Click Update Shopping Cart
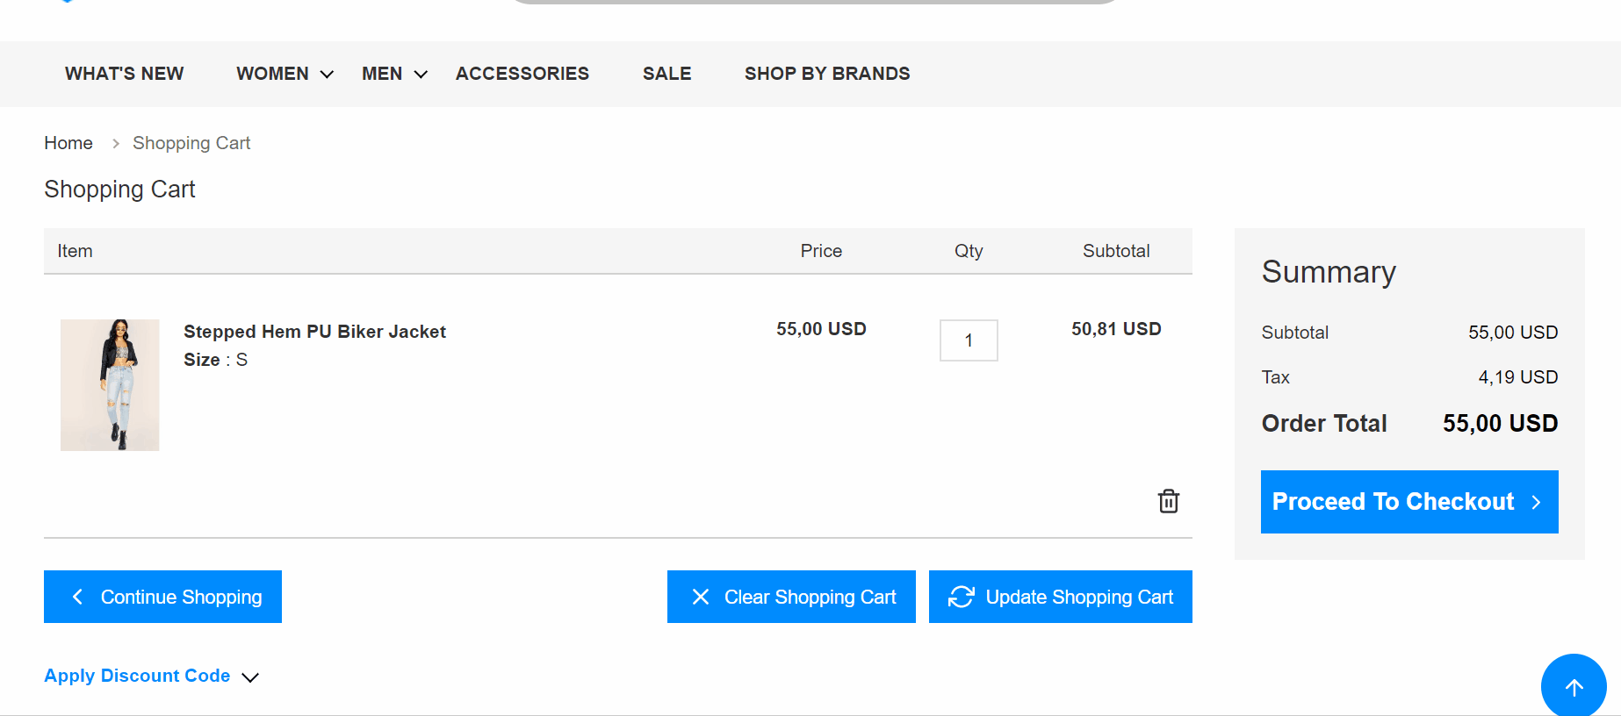The width and height of the screenshot is (1621, 716). (x=1060, y=597)
